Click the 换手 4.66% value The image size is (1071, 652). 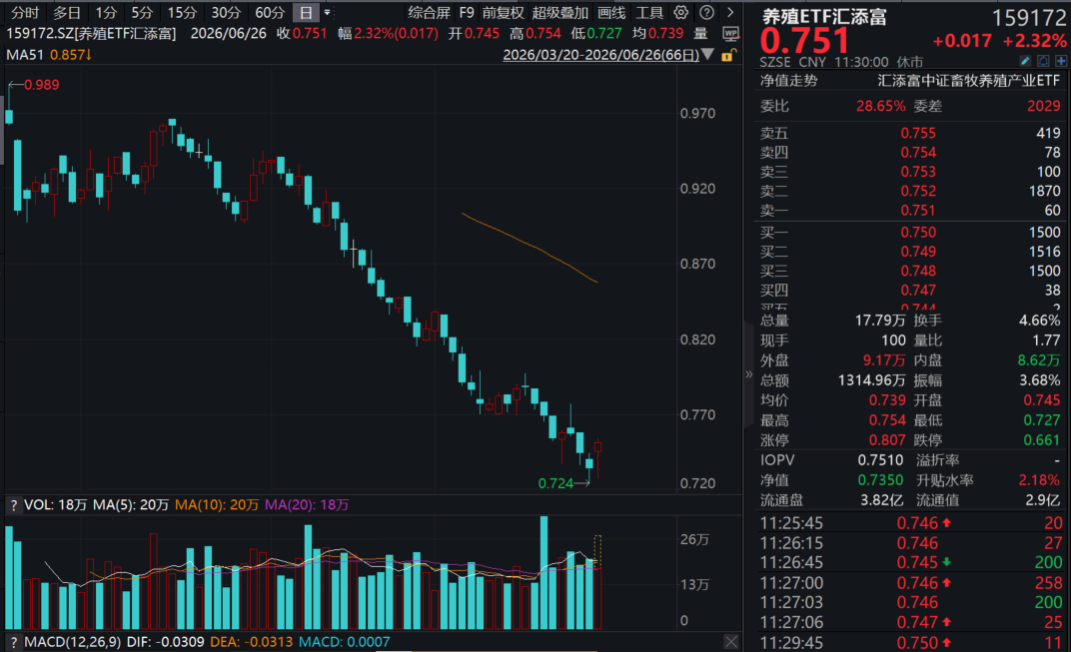pos(1039,321)
